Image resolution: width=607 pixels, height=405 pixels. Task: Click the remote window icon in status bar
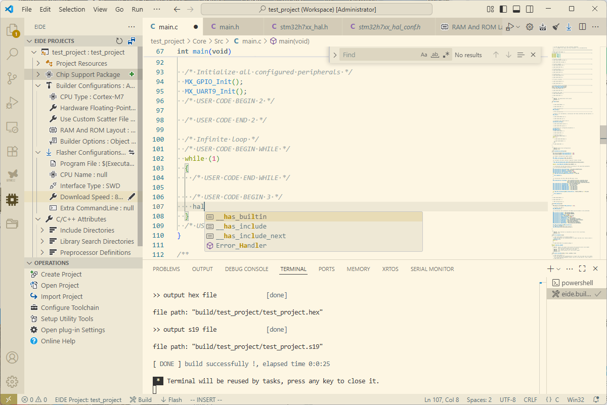tap(8, 399)
